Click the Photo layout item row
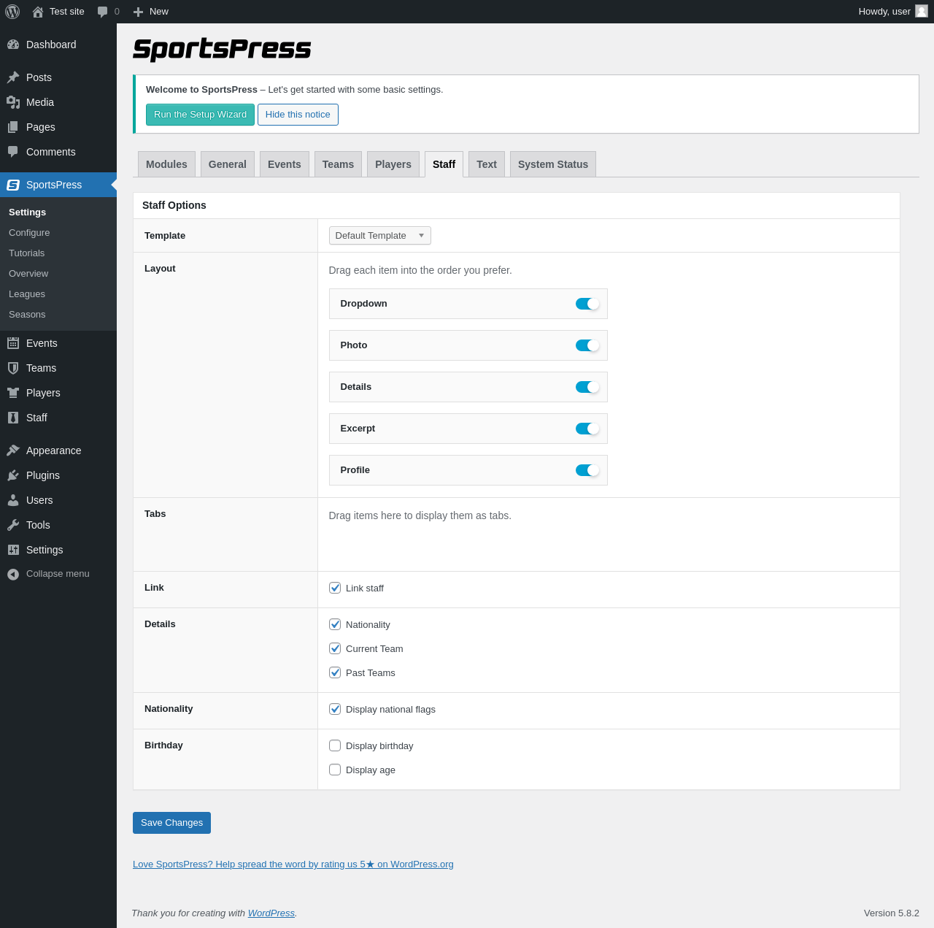934x928 pixels. point(468,345)
